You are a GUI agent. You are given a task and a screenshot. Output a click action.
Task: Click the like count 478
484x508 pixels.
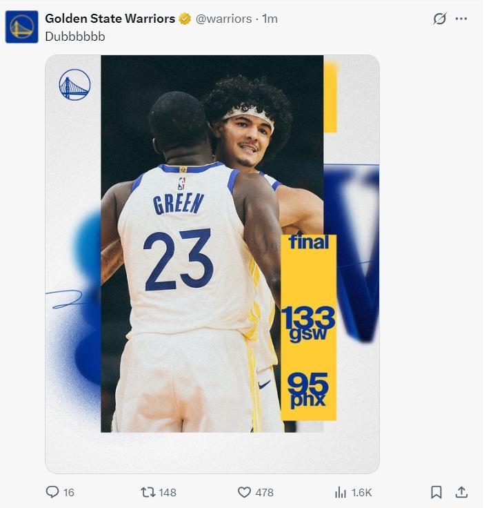click(265, 493)
